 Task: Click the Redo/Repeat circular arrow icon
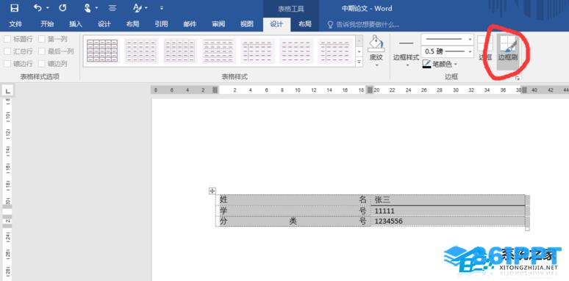tap(62, 8)
